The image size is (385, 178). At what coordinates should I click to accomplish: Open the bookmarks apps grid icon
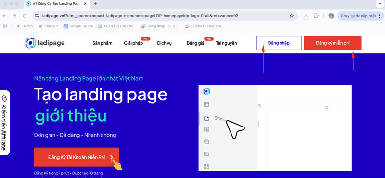pos(5,26)
